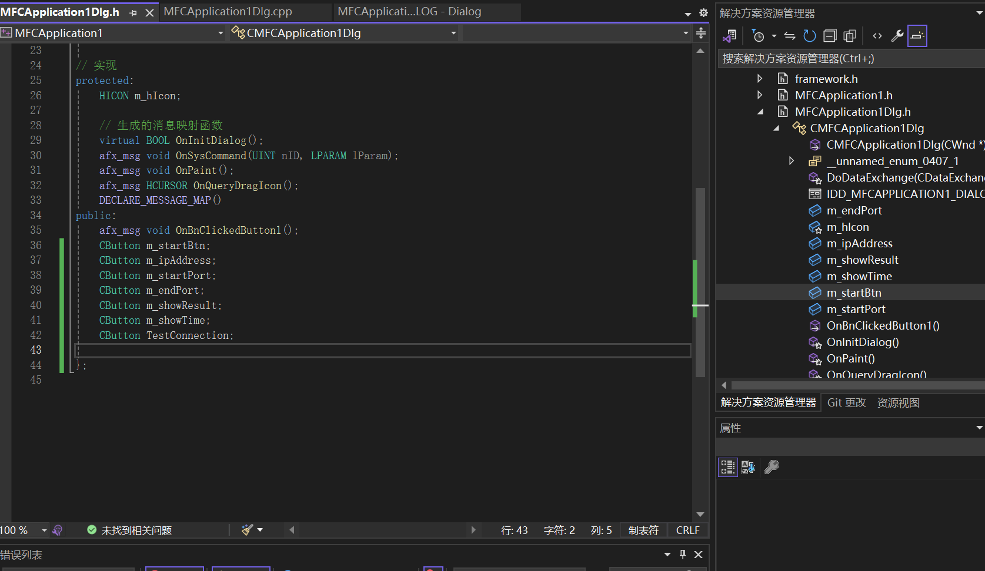Click the constructor CMFCApplication1Dlg(CWnd icon
The width and height of the screenshot is (985, 571).
(x=815, y=145)
